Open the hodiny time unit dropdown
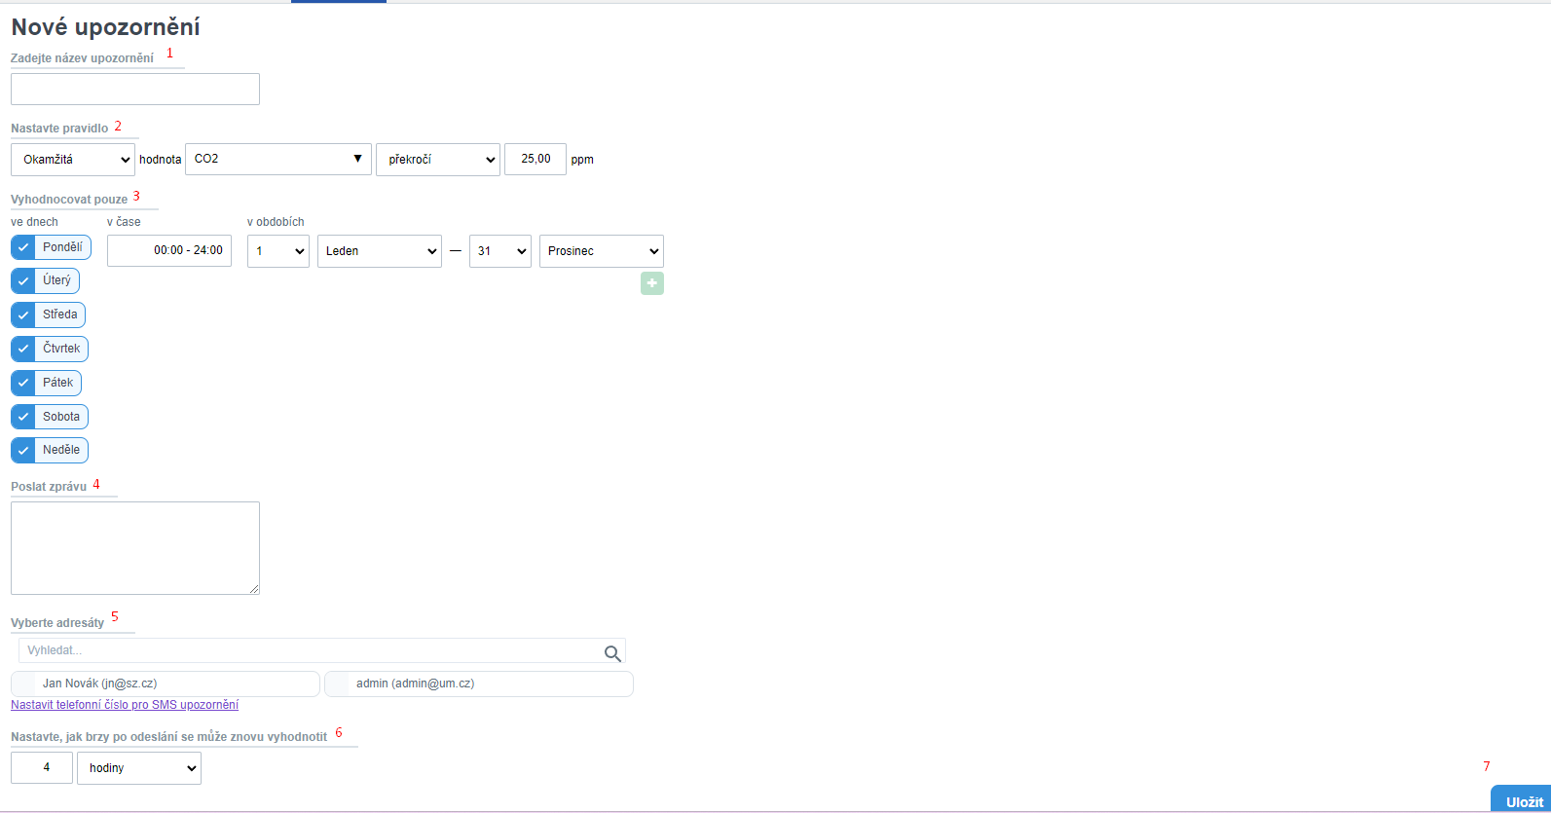The width and height of the screenshot is (1551, 813). (x=139, y=768)
